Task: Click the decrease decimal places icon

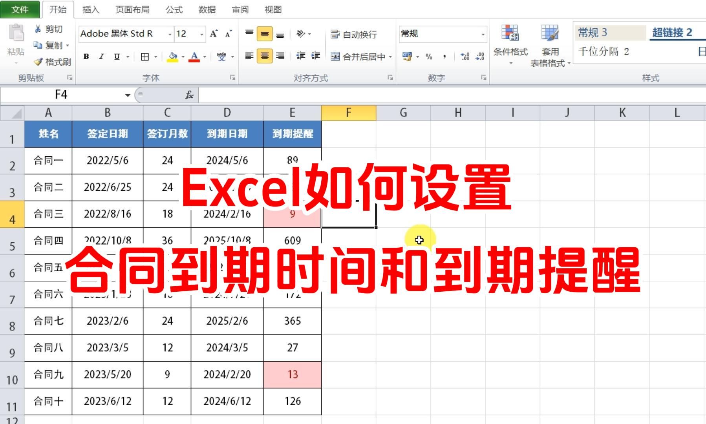Action: (x=480, y=57)
